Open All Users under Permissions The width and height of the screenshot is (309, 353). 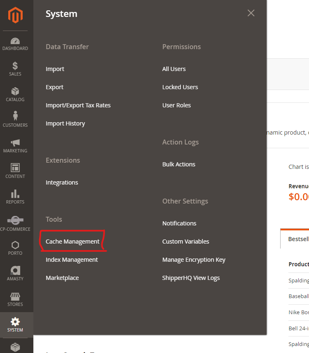[174, 69]
